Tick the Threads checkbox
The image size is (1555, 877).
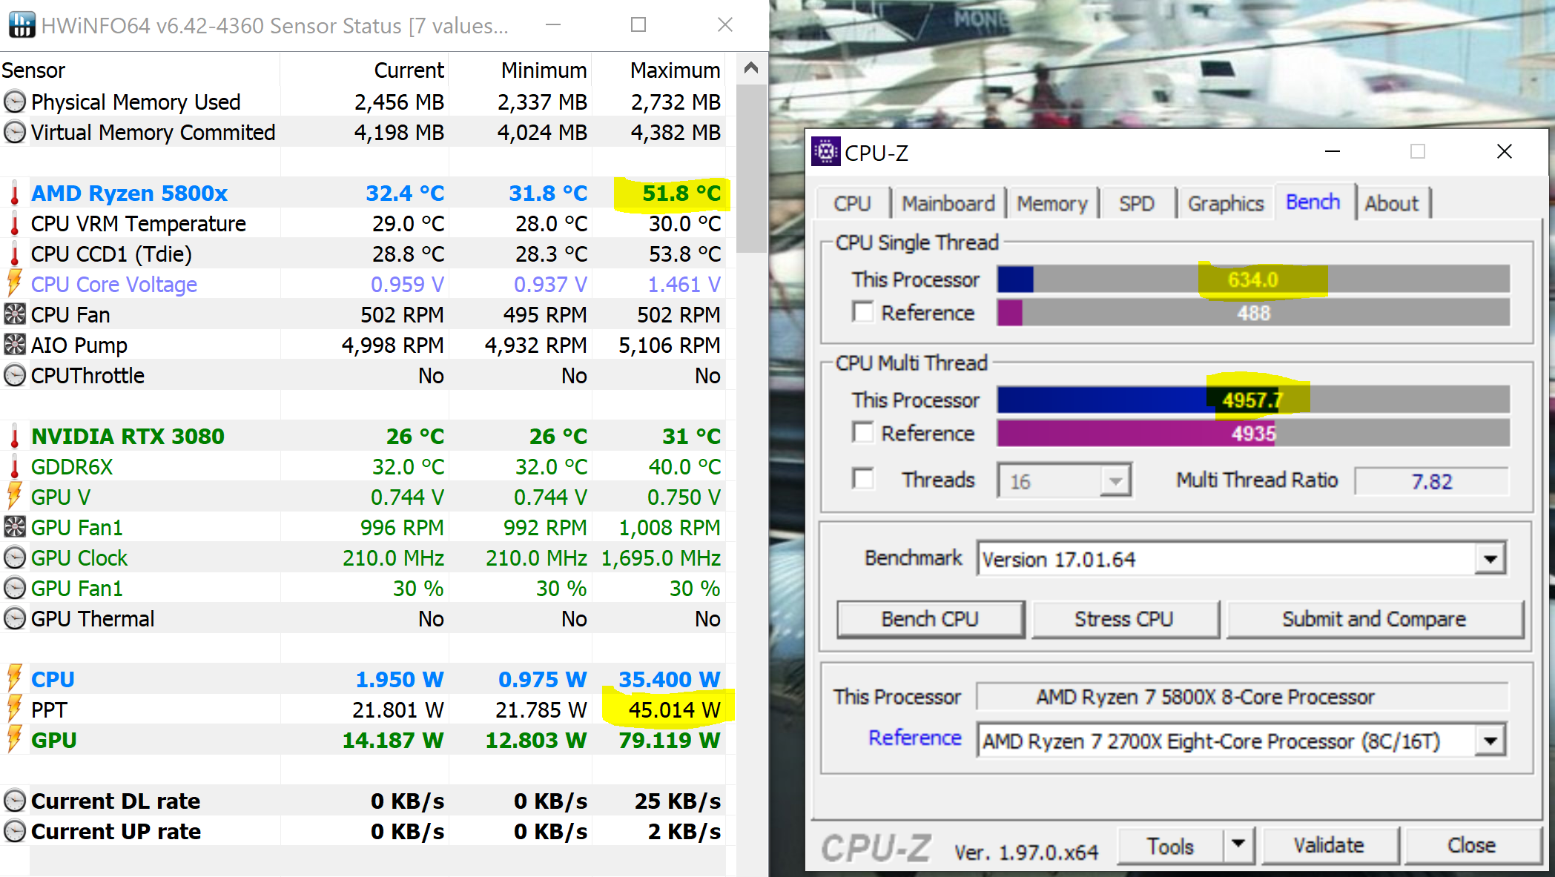coord(863,479)
